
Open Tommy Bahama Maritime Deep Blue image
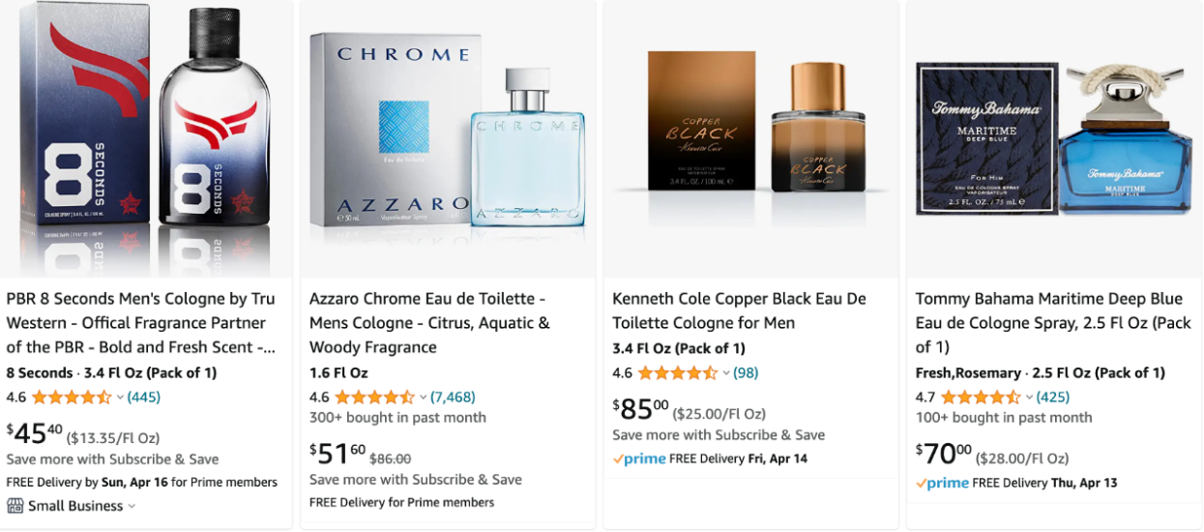coord(1054,138)
